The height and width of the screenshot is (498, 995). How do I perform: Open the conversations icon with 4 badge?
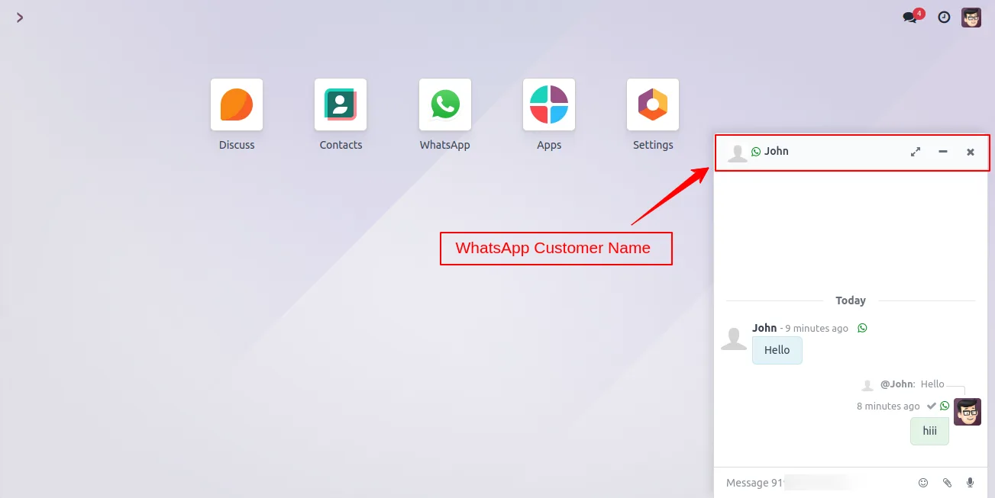913,17
